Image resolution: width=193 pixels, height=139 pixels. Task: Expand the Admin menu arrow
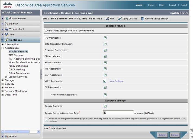2,136
